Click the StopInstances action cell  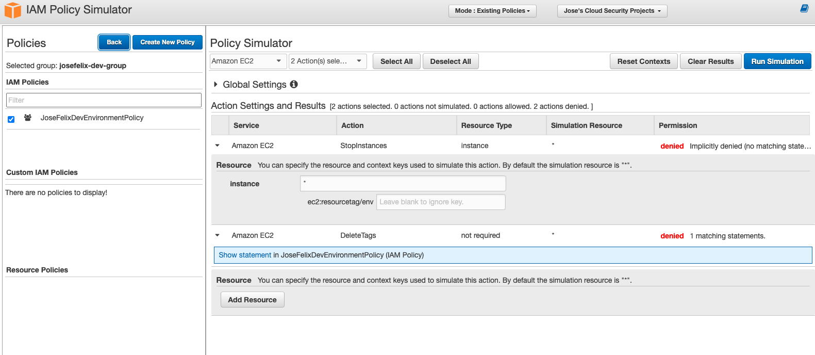(x=363, y=146)
